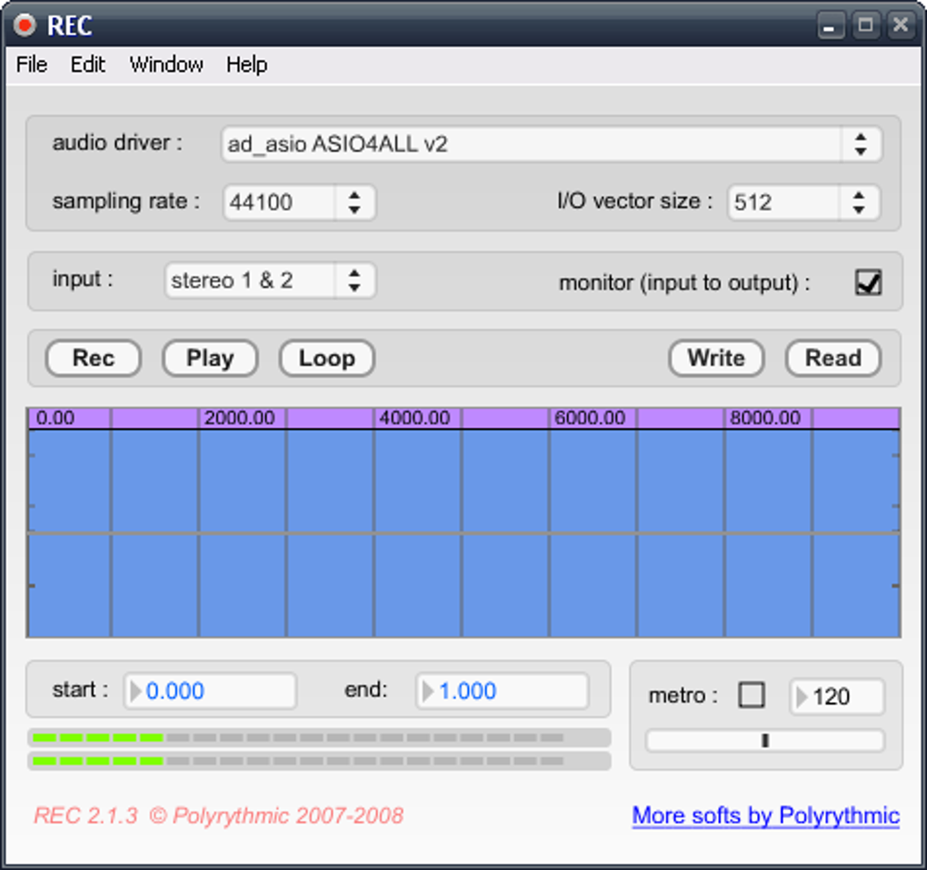Click the metronome tempo slider handle
Viewport: 927px width, 870px height.
tap(764, 741)
